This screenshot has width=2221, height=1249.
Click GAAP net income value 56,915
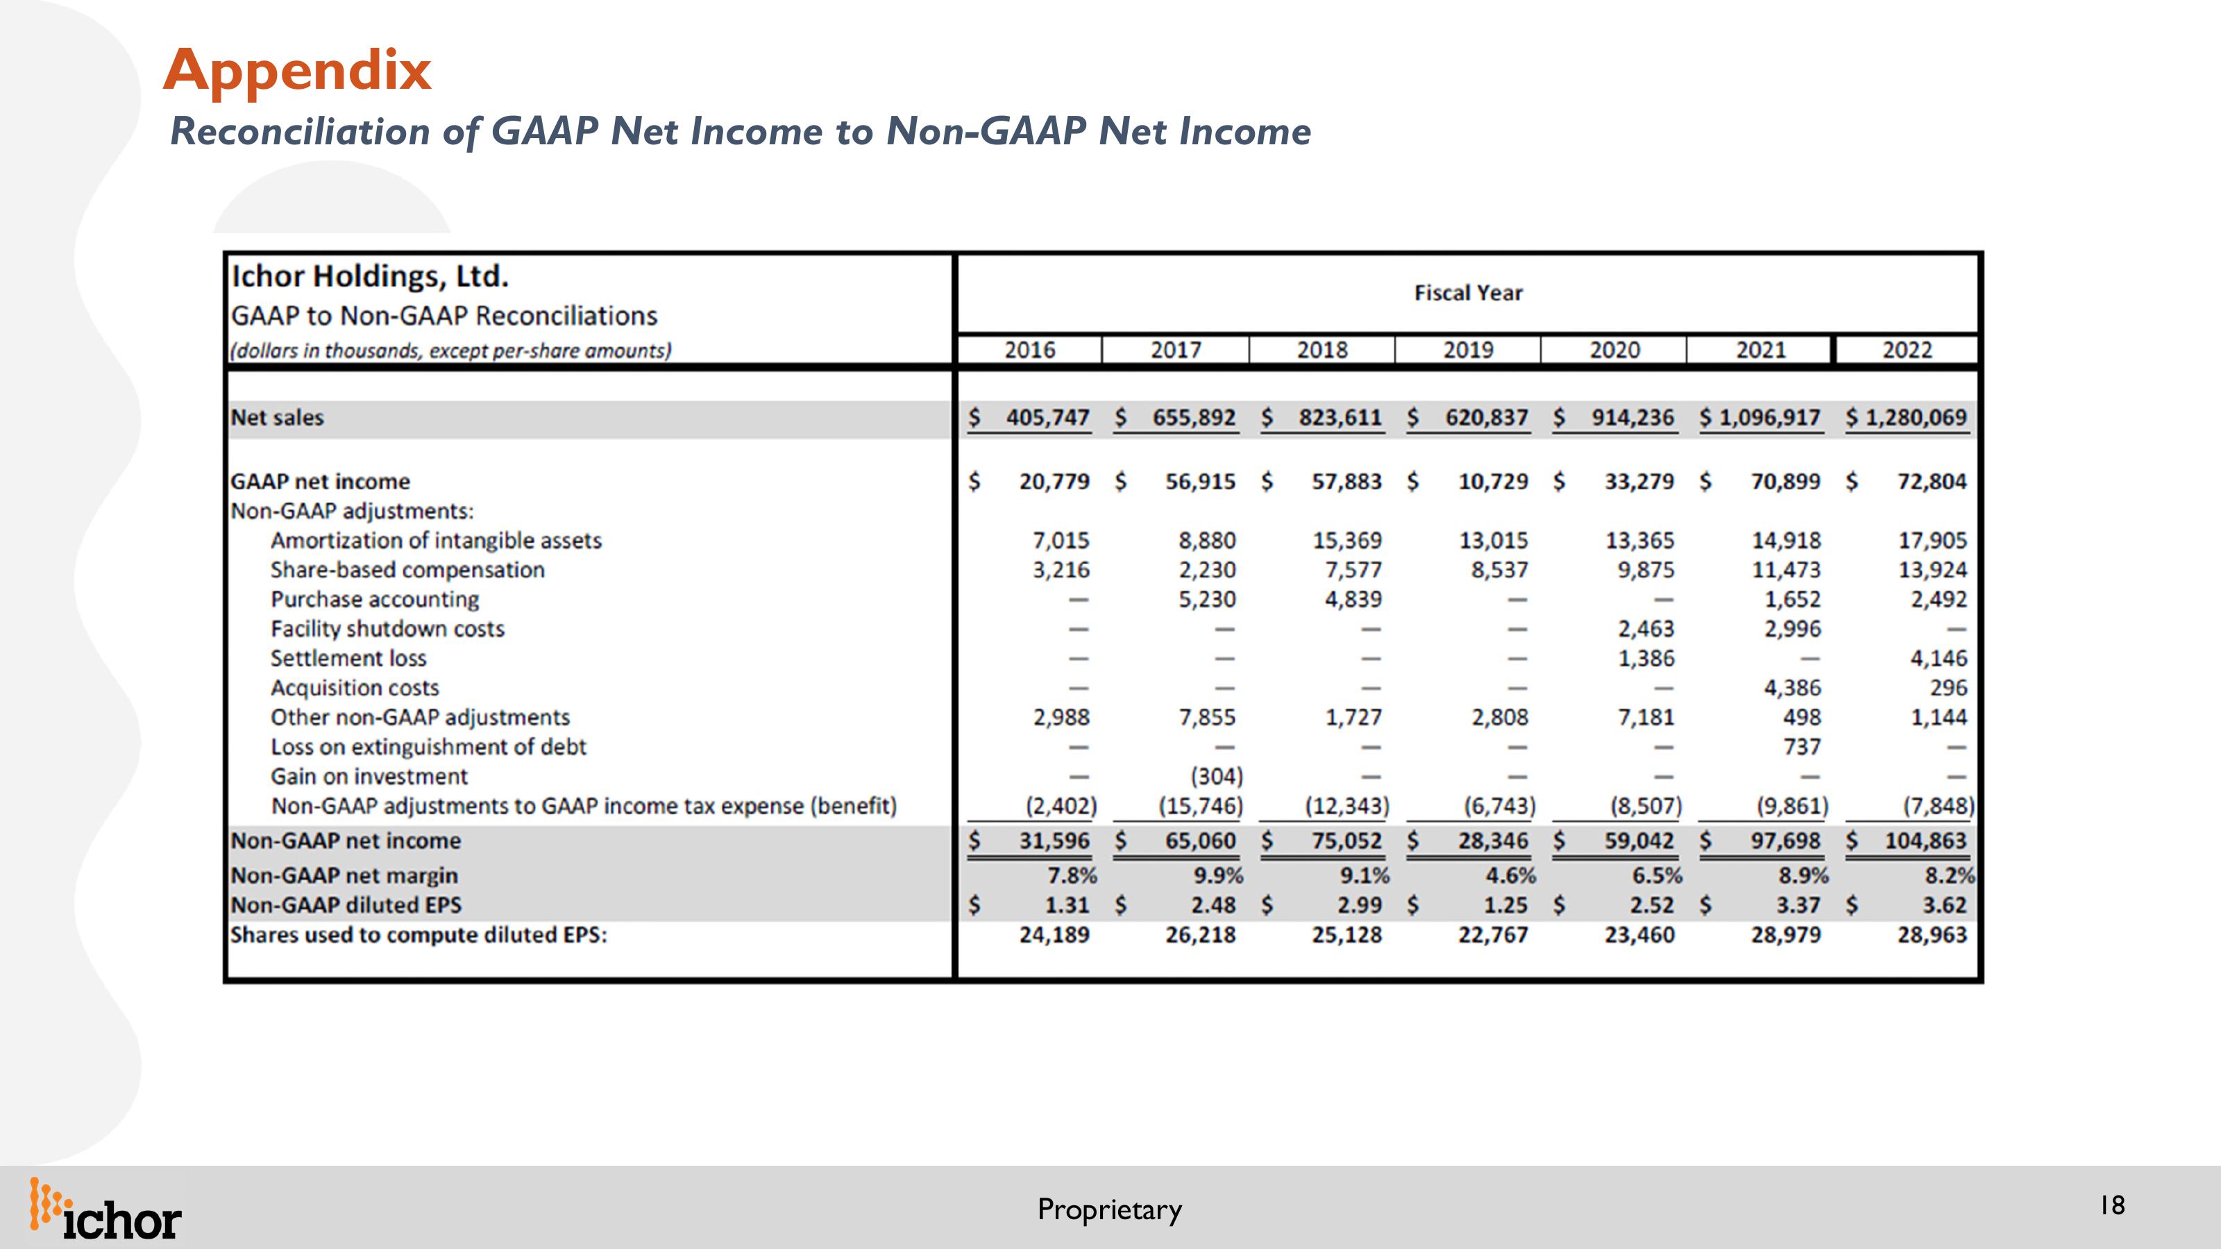click(1200, 482)
